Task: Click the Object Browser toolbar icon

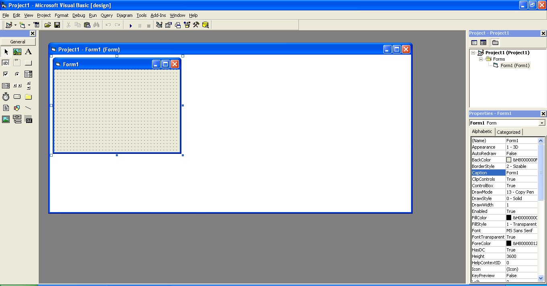Action: point(187,25)
